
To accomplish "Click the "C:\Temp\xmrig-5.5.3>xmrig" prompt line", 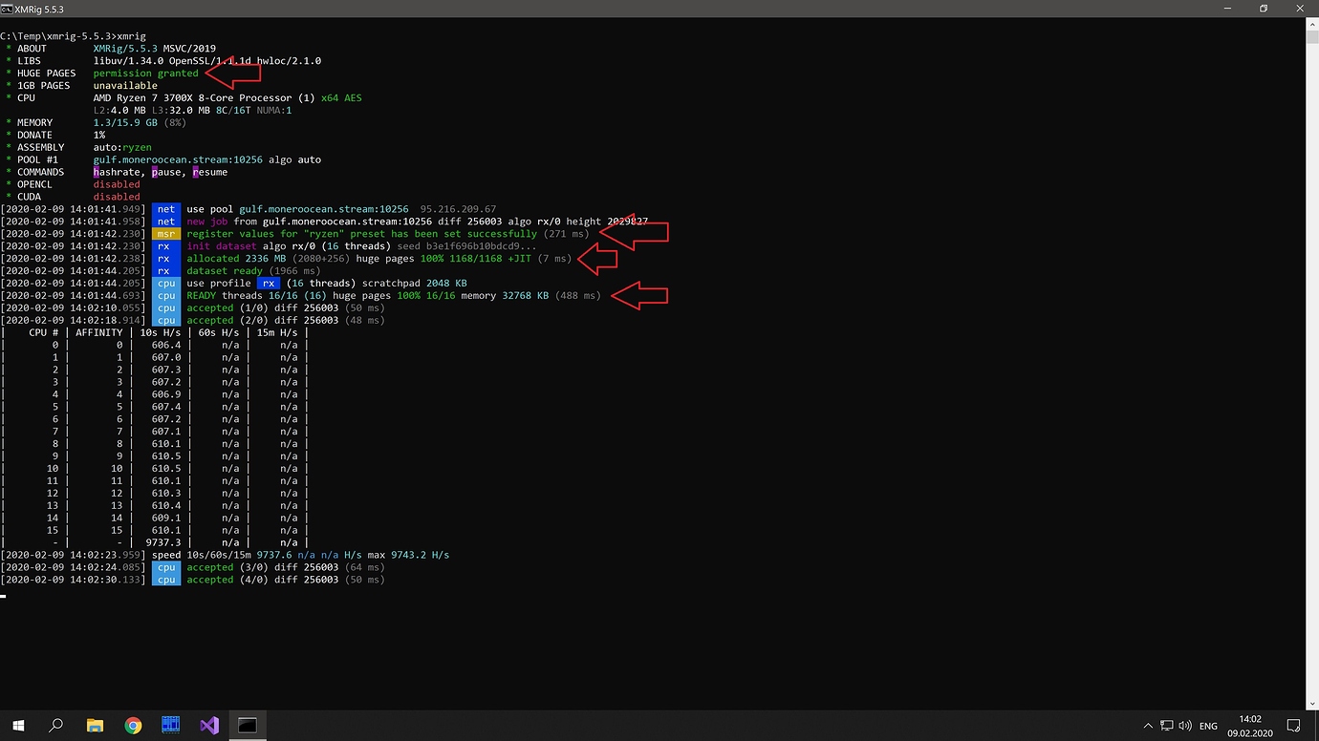I will (74, 35).
